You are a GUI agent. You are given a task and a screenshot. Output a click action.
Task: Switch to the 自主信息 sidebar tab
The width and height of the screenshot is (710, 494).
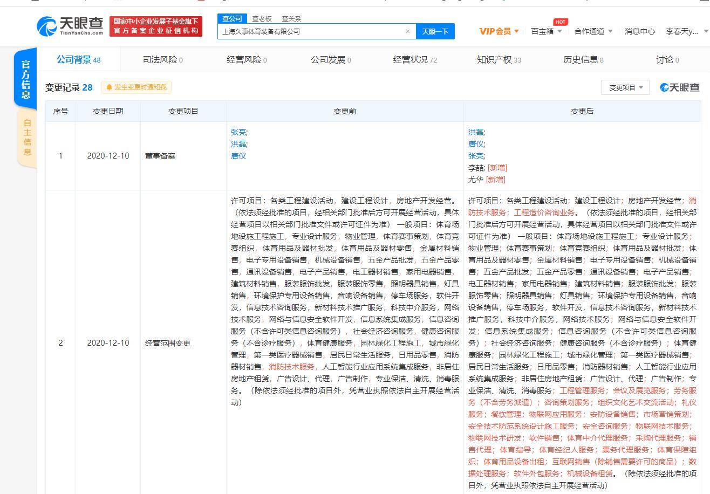click(x=25, y=136)
